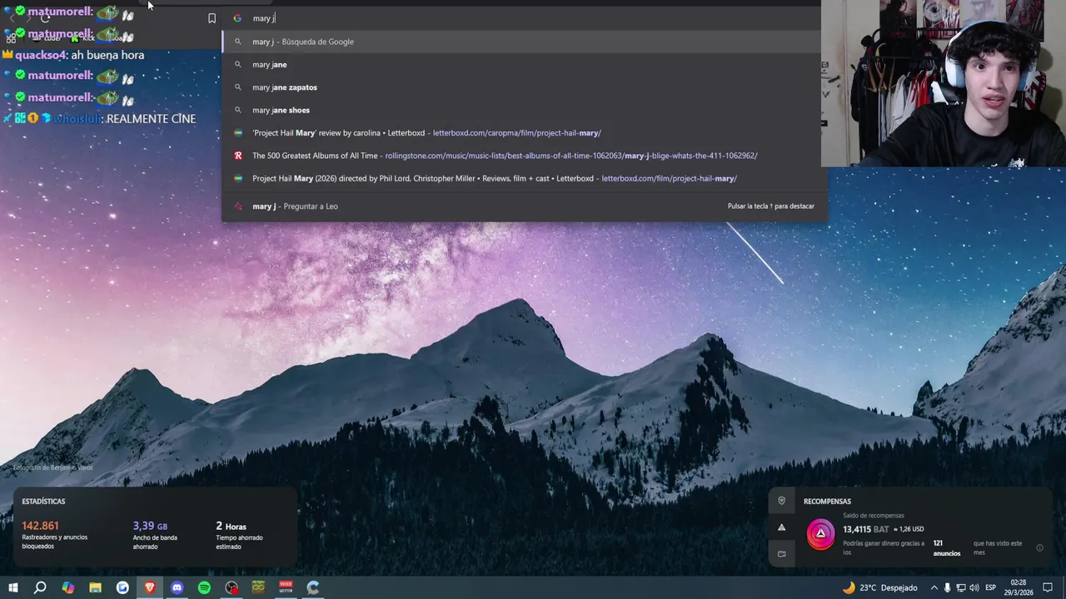Click the Leo AI icon in the last suggestion
This screenshot has width=1066, height=599.
pos(237,206)
